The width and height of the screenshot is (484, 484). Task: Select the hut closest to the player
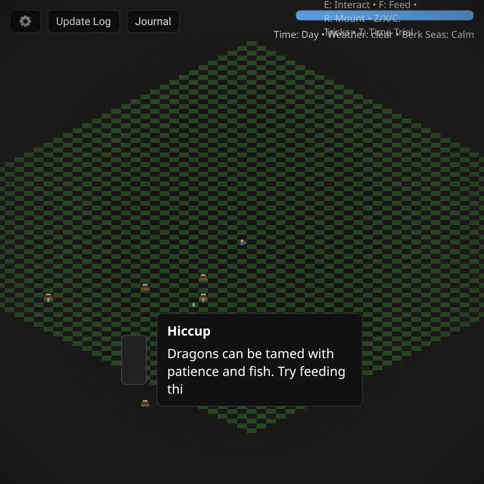coord(203,277)
